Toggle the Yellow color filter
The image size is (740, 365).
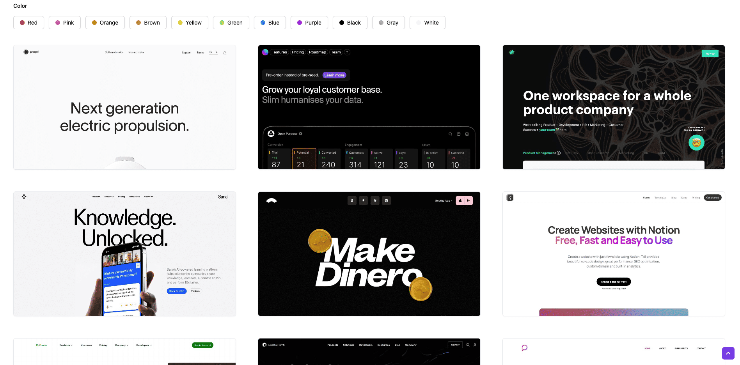click(x=190, y=23)
